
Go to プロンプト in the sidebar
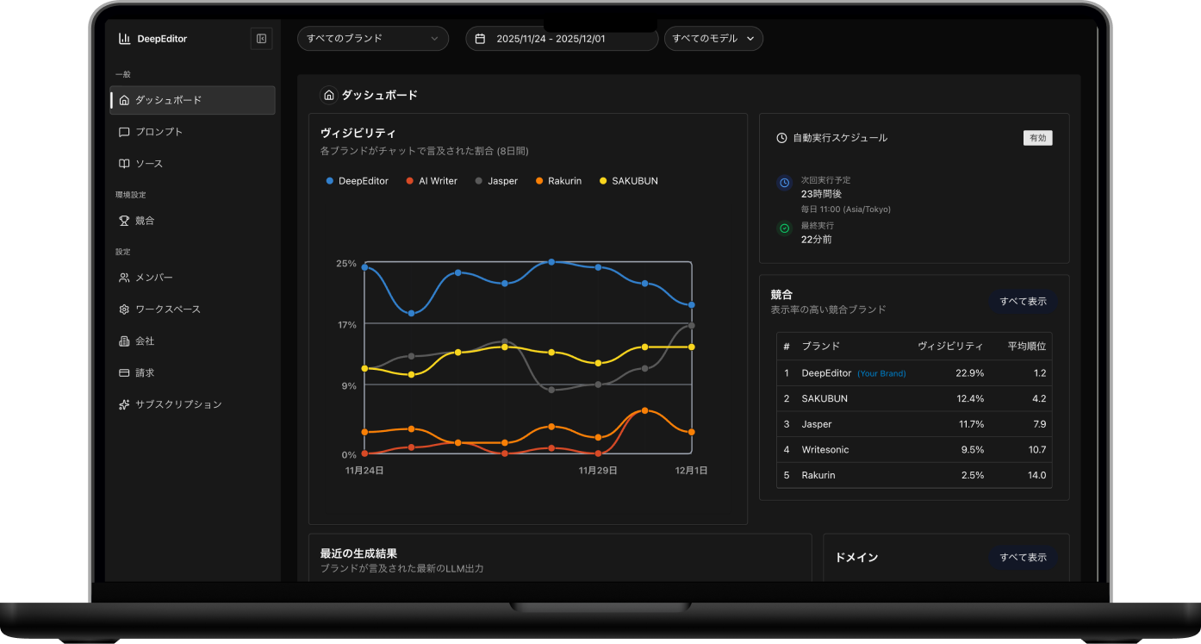[159, 132]
